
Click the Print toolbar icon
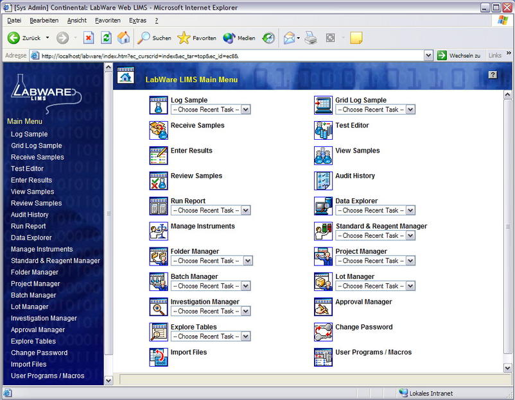(x=310, y=38)
